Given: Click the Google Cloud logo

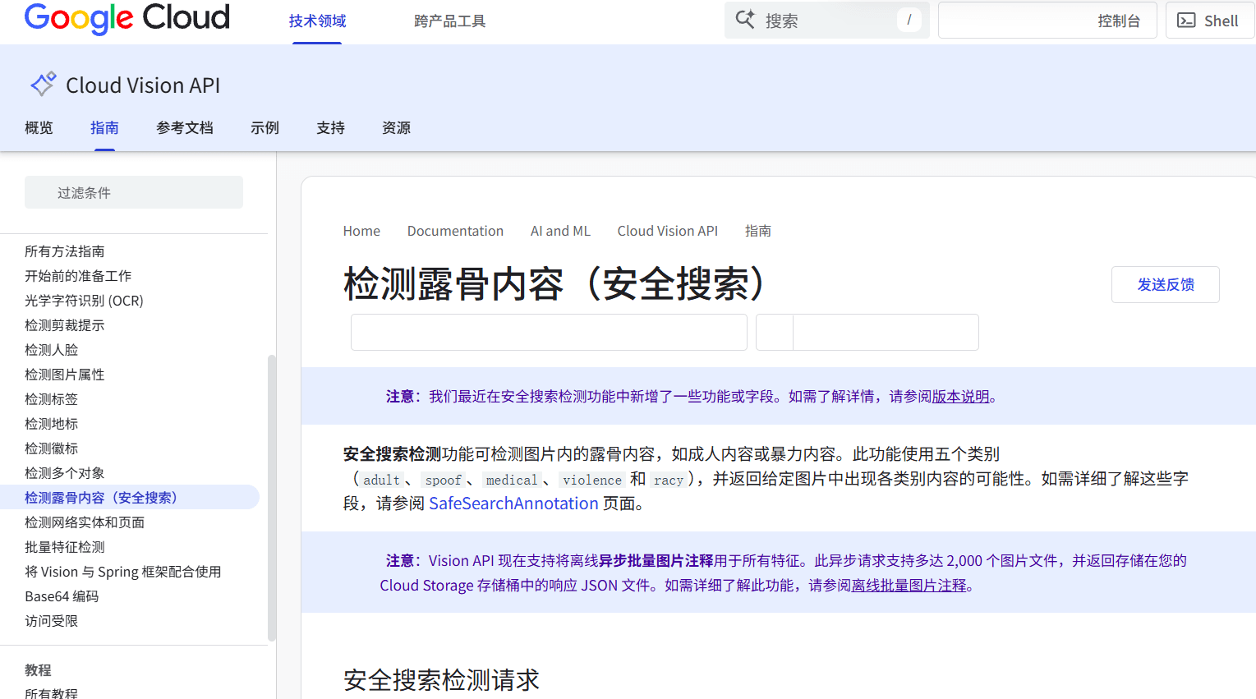Looking at the screenshot, I should point(127,18).
